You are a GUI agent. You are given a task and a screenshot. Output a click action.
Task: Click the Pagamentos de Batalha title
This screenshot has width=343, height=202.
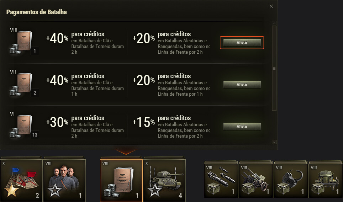(x=37, y=12)
